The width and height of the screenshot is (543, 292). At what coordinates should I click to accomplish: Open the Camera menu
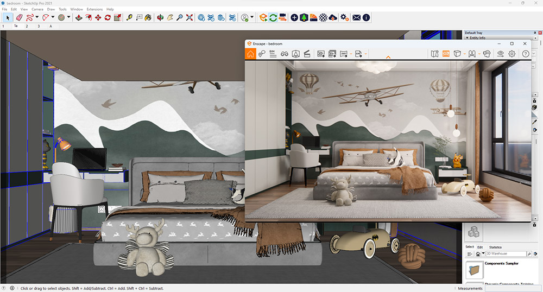[37, 9]
